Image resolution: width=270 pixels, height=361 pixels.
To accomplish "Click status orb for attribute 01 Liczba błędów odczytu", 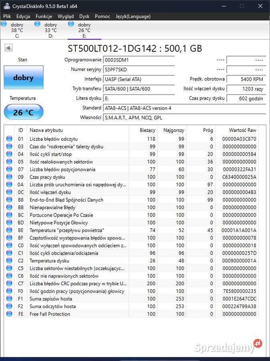I will click(9, 139).
